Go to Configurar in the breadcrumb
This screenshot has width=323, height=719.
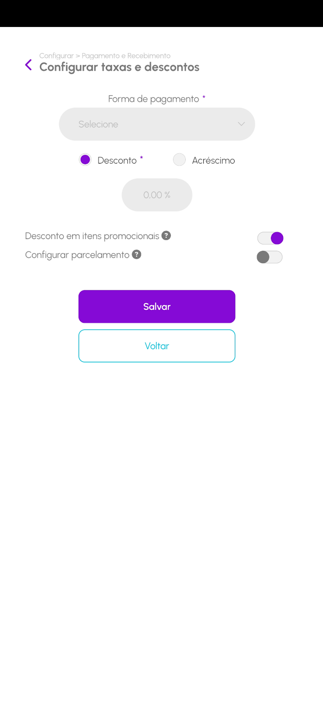click(56, 56)
